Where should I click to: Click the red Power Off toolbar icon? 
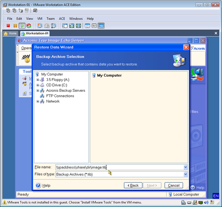8,26
